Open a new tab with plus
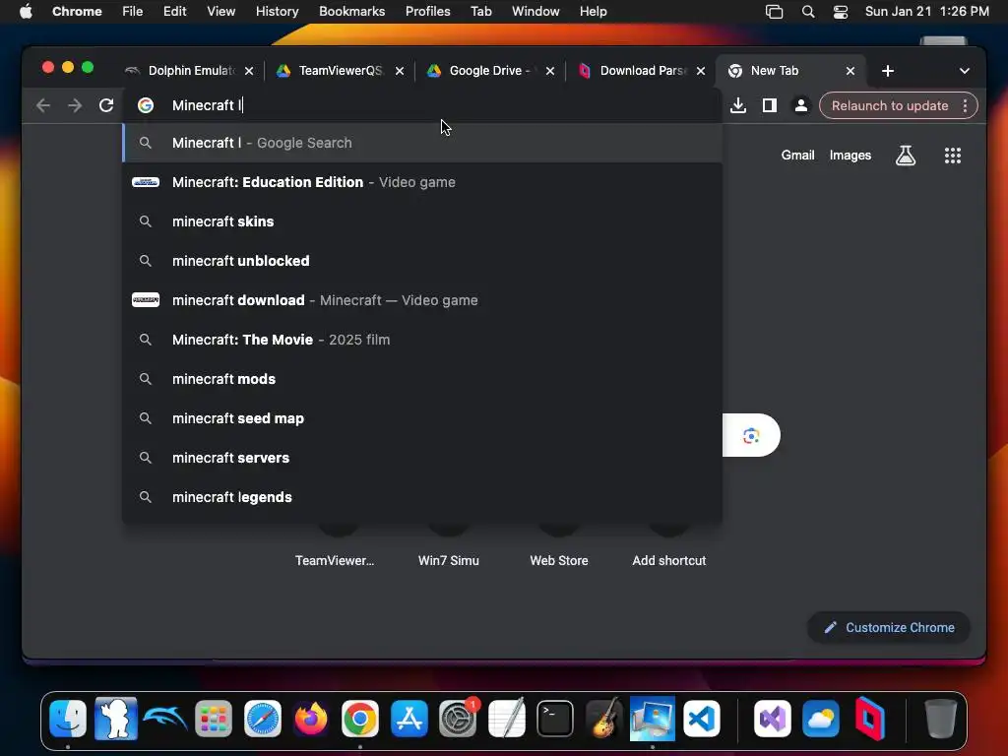Screen dimensions: 1008x756 point(888,71)
